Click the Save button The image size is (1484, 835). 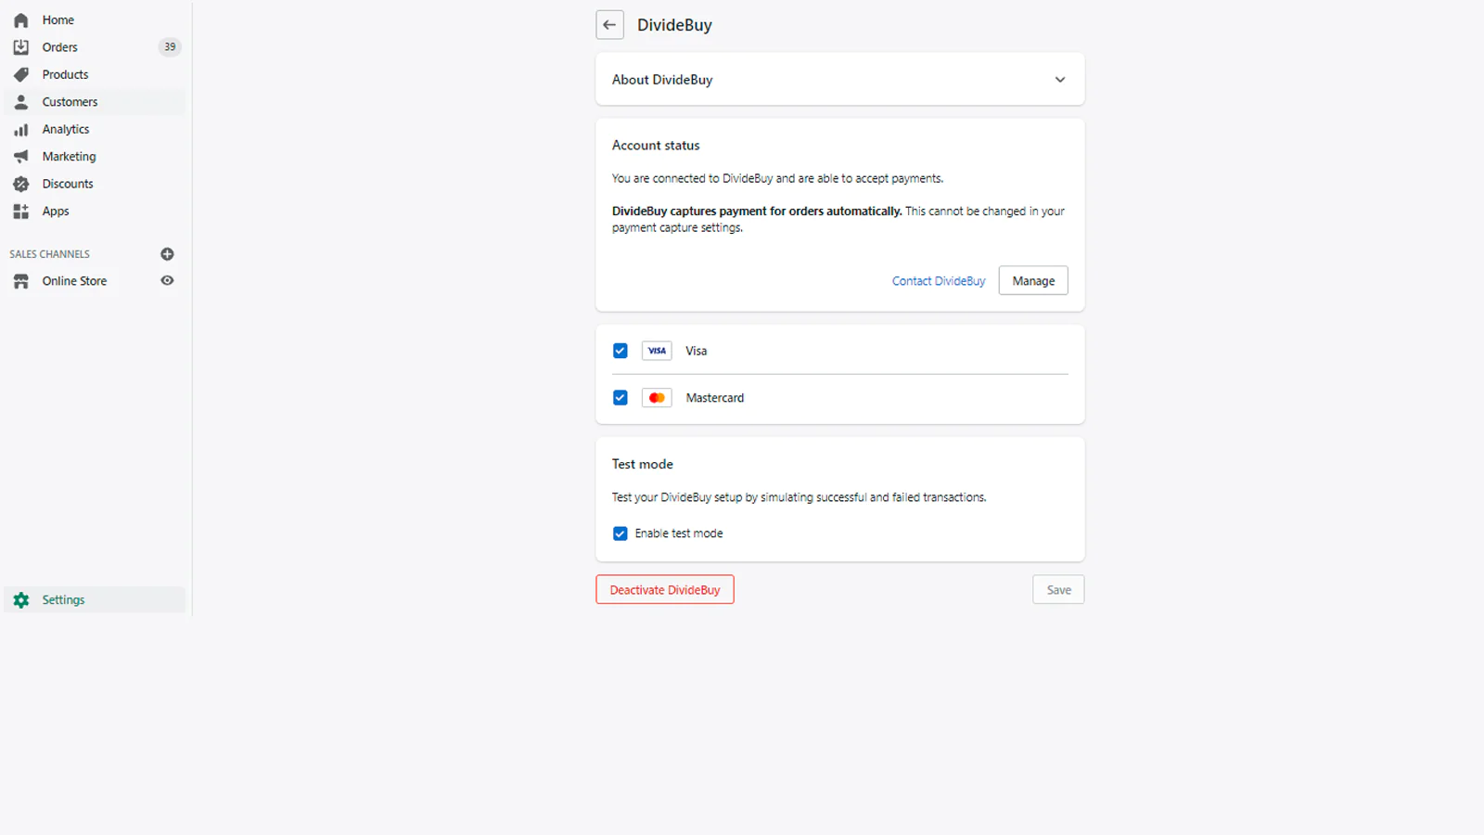pos(1058,590)
